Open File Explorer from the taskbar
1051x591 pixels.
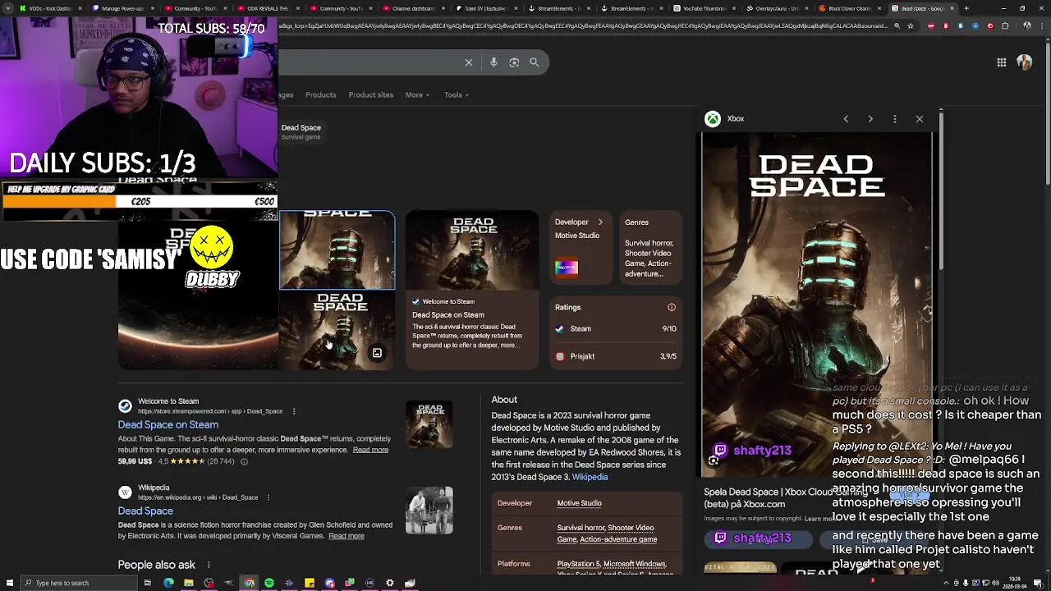click(x=189, y=583)
